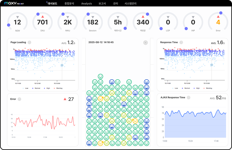The image size is (232, 150).
Task: Click the 체류시간 gauge showing 5h
Action: (118, 22)
